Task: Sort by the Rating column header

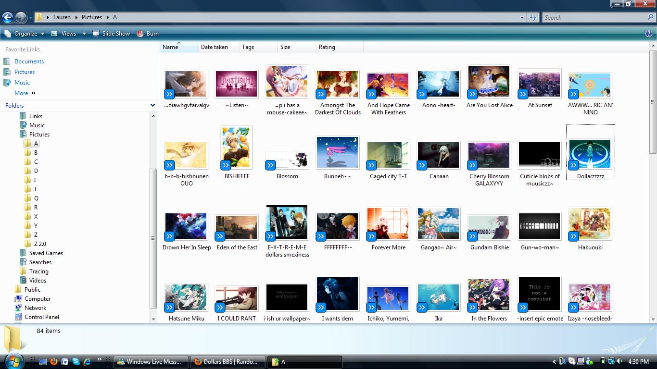Action: [x=340, y=47]
